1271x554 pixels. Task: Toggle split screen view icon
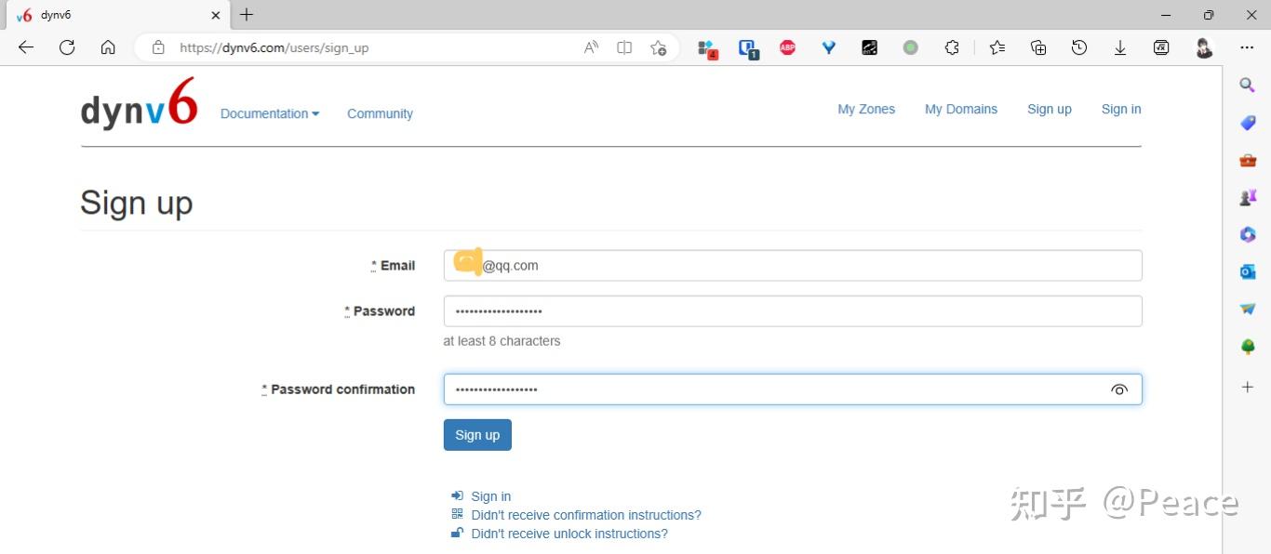coord(624,47)
